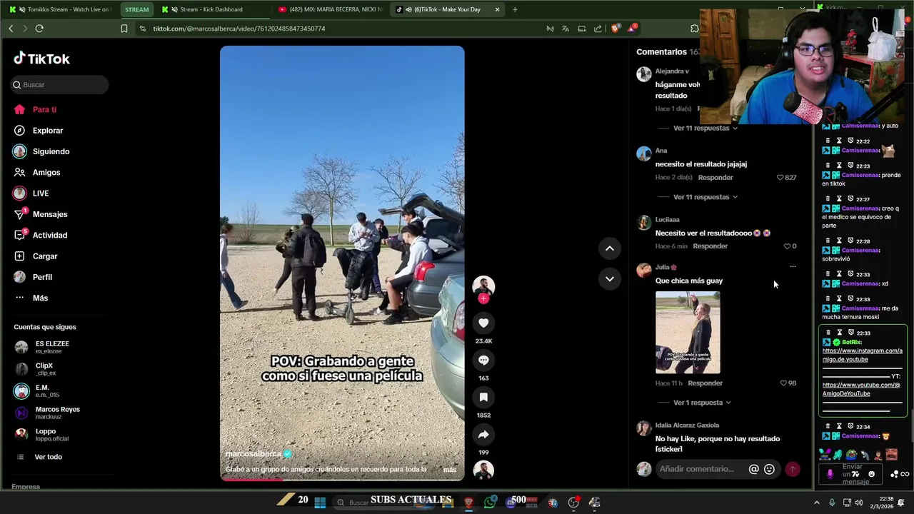The height and width of the screenshot is (514, 914).
Task: Focus the TikTok Buscar search field
Action: coord(60,84)
